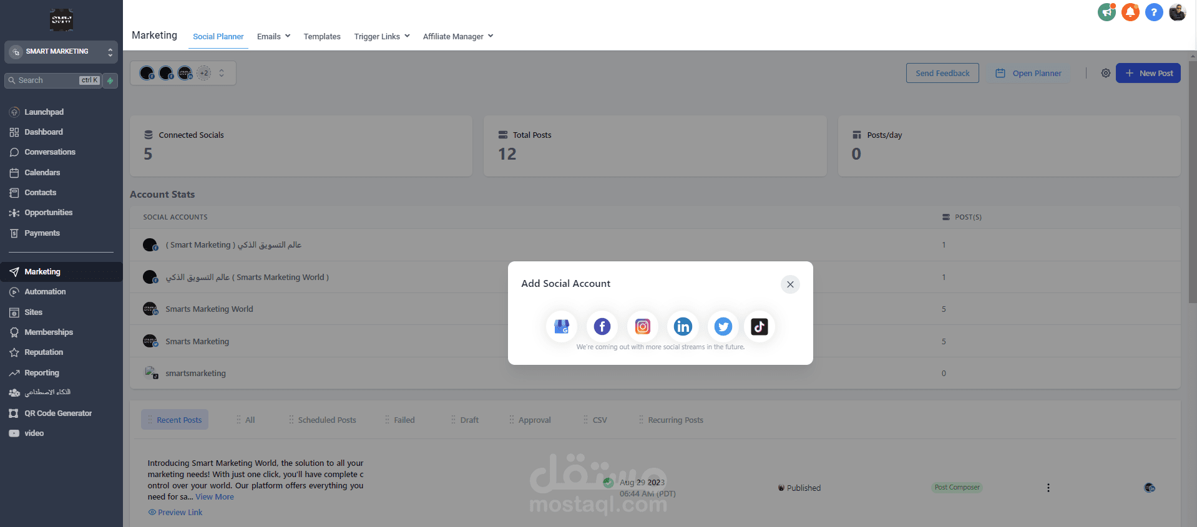Click the SMH logo at sidebar top
This screenshot has width=1197, height=527.
[61, 20]
